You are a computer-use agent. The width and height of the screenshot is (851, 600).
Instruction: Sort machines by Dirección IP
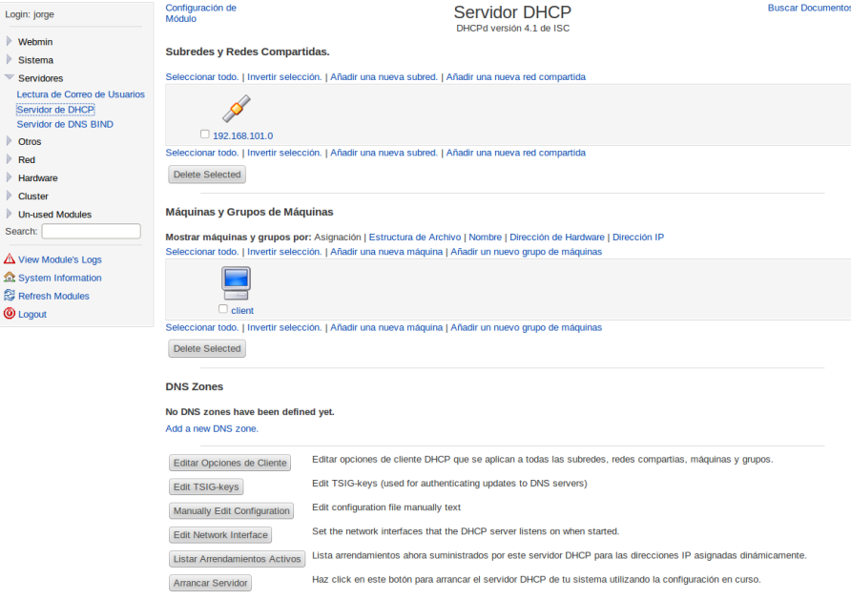click(637, 237)
